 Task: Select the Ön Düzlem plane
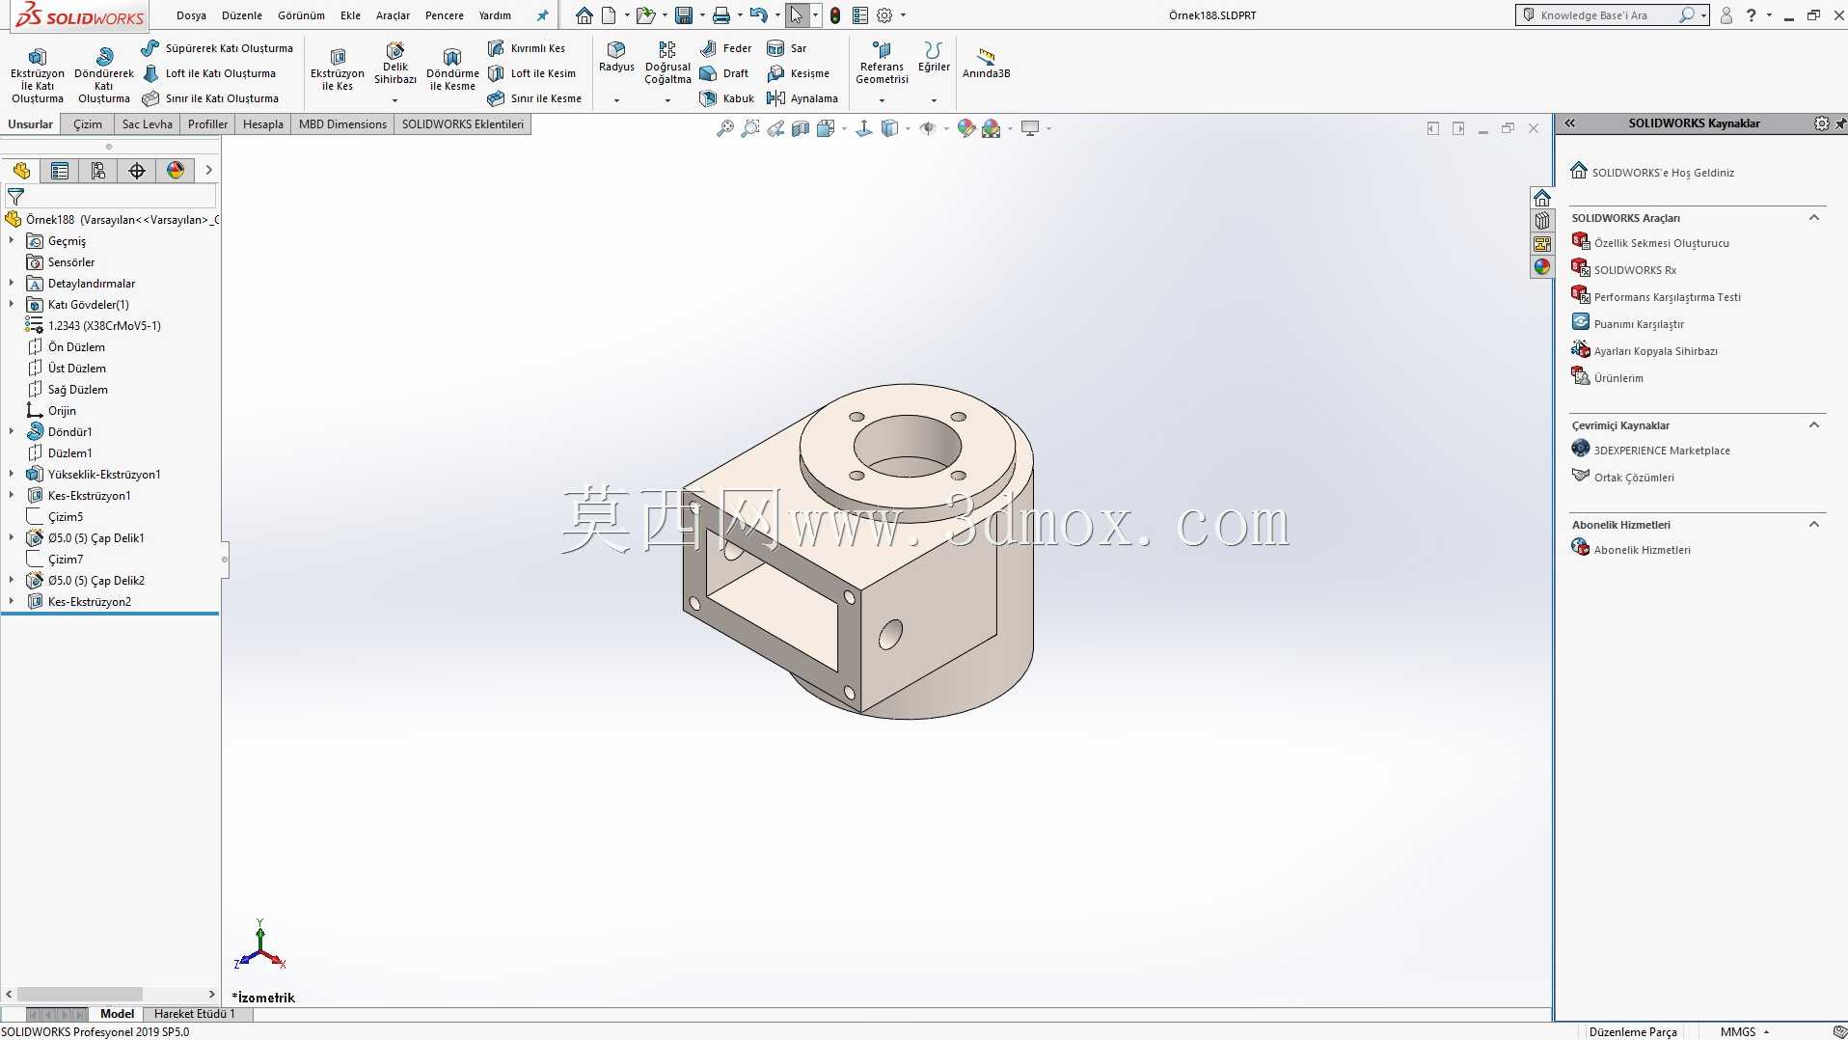77,347
